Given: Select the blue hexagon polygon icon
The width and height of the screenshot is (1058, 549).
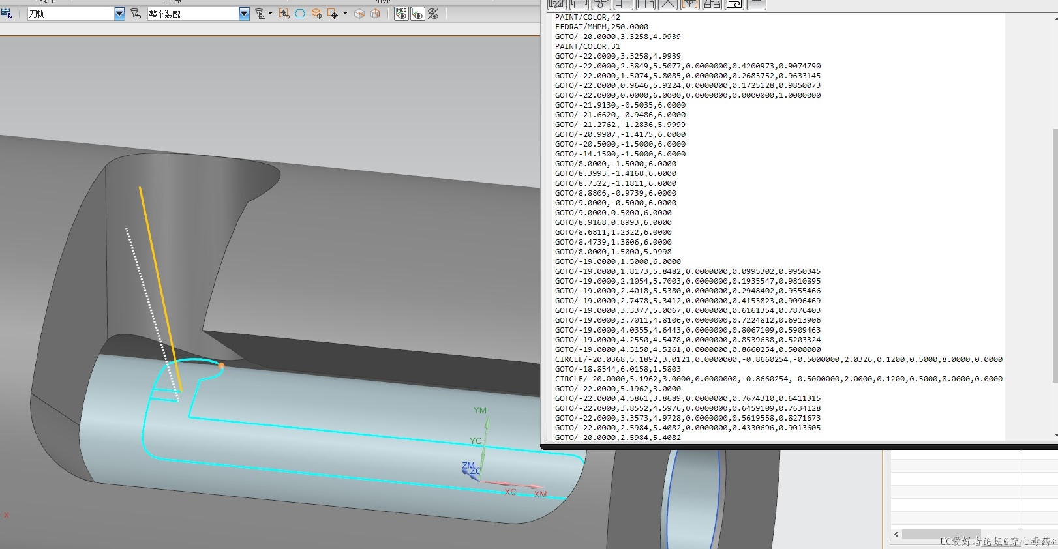Looking at the screenshot, I should (x=300, y=14).
